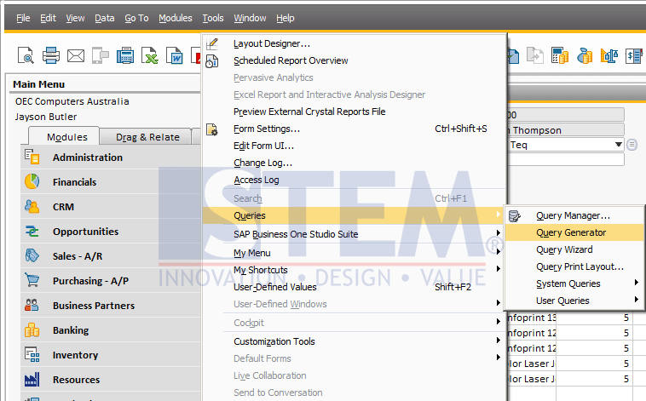Screen dimensions: 646x401
Task: Open the Business Partners module
Action: click(x=111, y=306)
